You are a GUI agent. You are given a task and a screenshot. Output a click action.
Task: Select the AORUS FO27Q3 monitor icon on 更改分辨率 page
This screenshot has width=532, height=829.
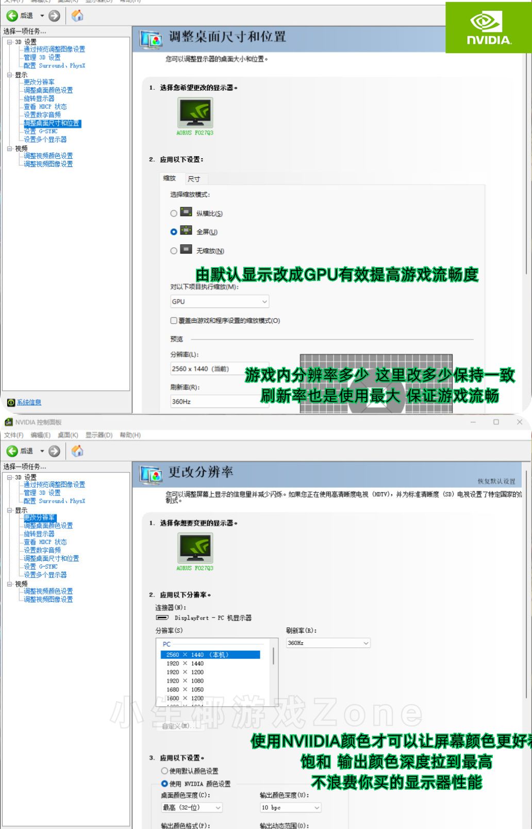(195, 548)
